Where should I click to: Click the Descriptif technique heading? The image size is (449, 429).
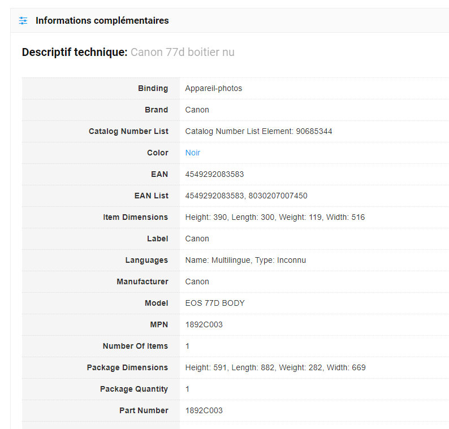pyautogui.click(x=74, y=53)
